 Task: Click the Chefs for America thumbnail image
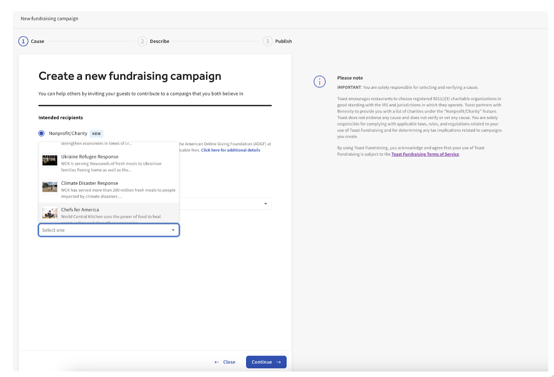click(x=50, y=213)
